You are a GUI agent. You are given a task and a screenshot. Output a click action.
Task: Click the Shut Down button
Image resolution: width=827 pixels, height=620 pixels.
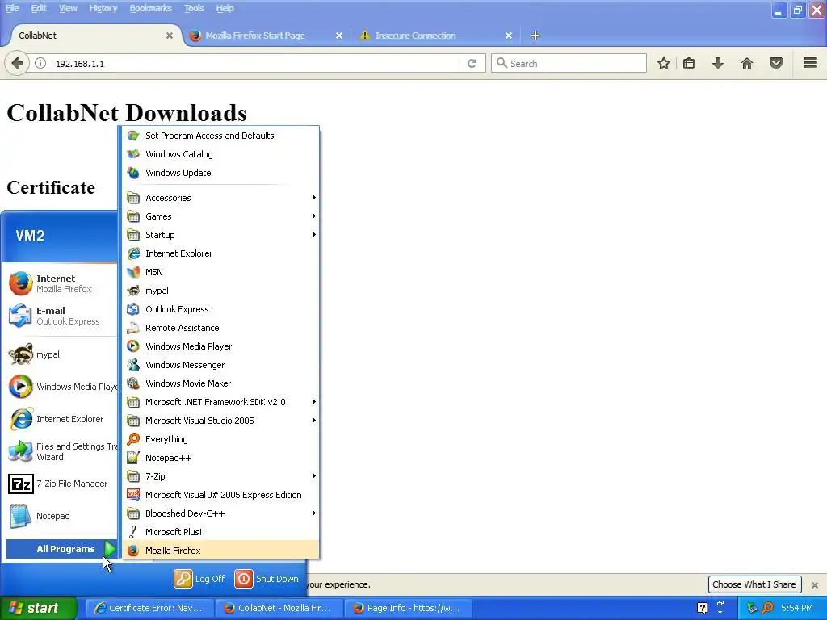point(267,579)
